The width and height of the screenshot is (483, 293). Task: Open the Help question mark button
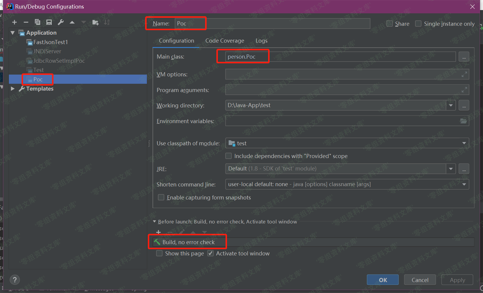tap(15, 280)
